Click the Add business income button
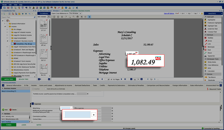Screen dimensions: 224x130 click(x=5, y=110)
